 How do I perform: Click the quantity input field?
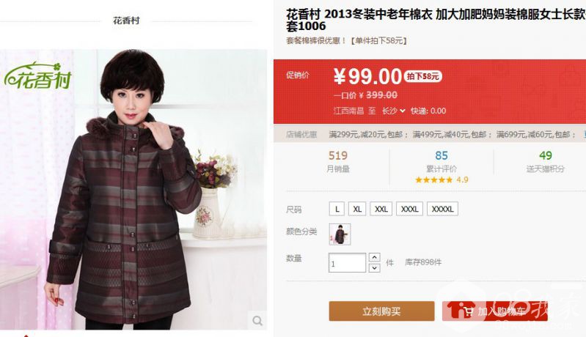click(347, 263)
